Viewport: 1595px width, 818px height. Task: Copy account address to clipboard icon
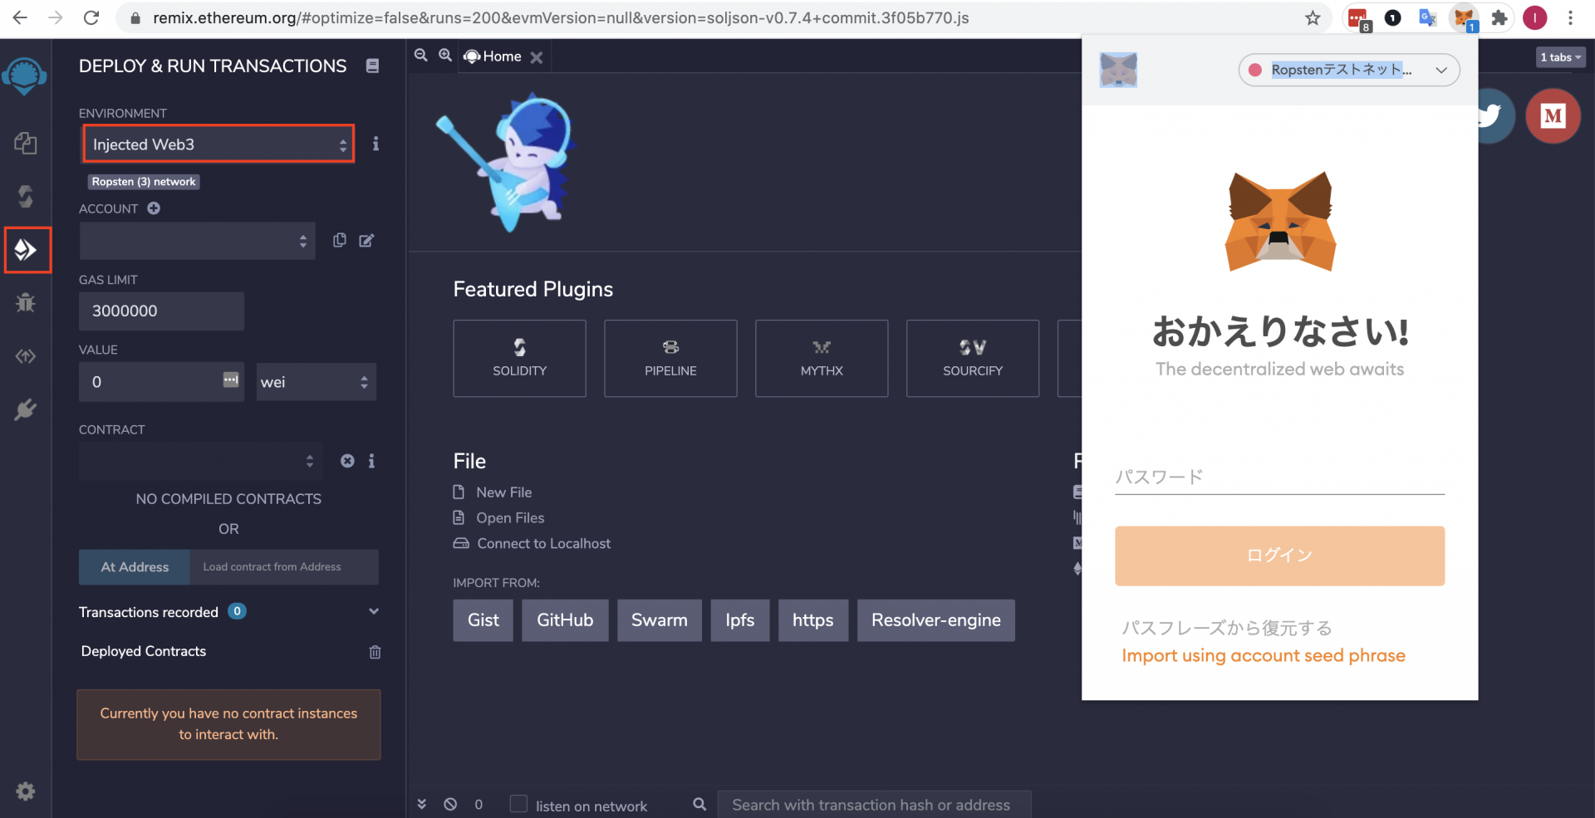pos(340,240)
